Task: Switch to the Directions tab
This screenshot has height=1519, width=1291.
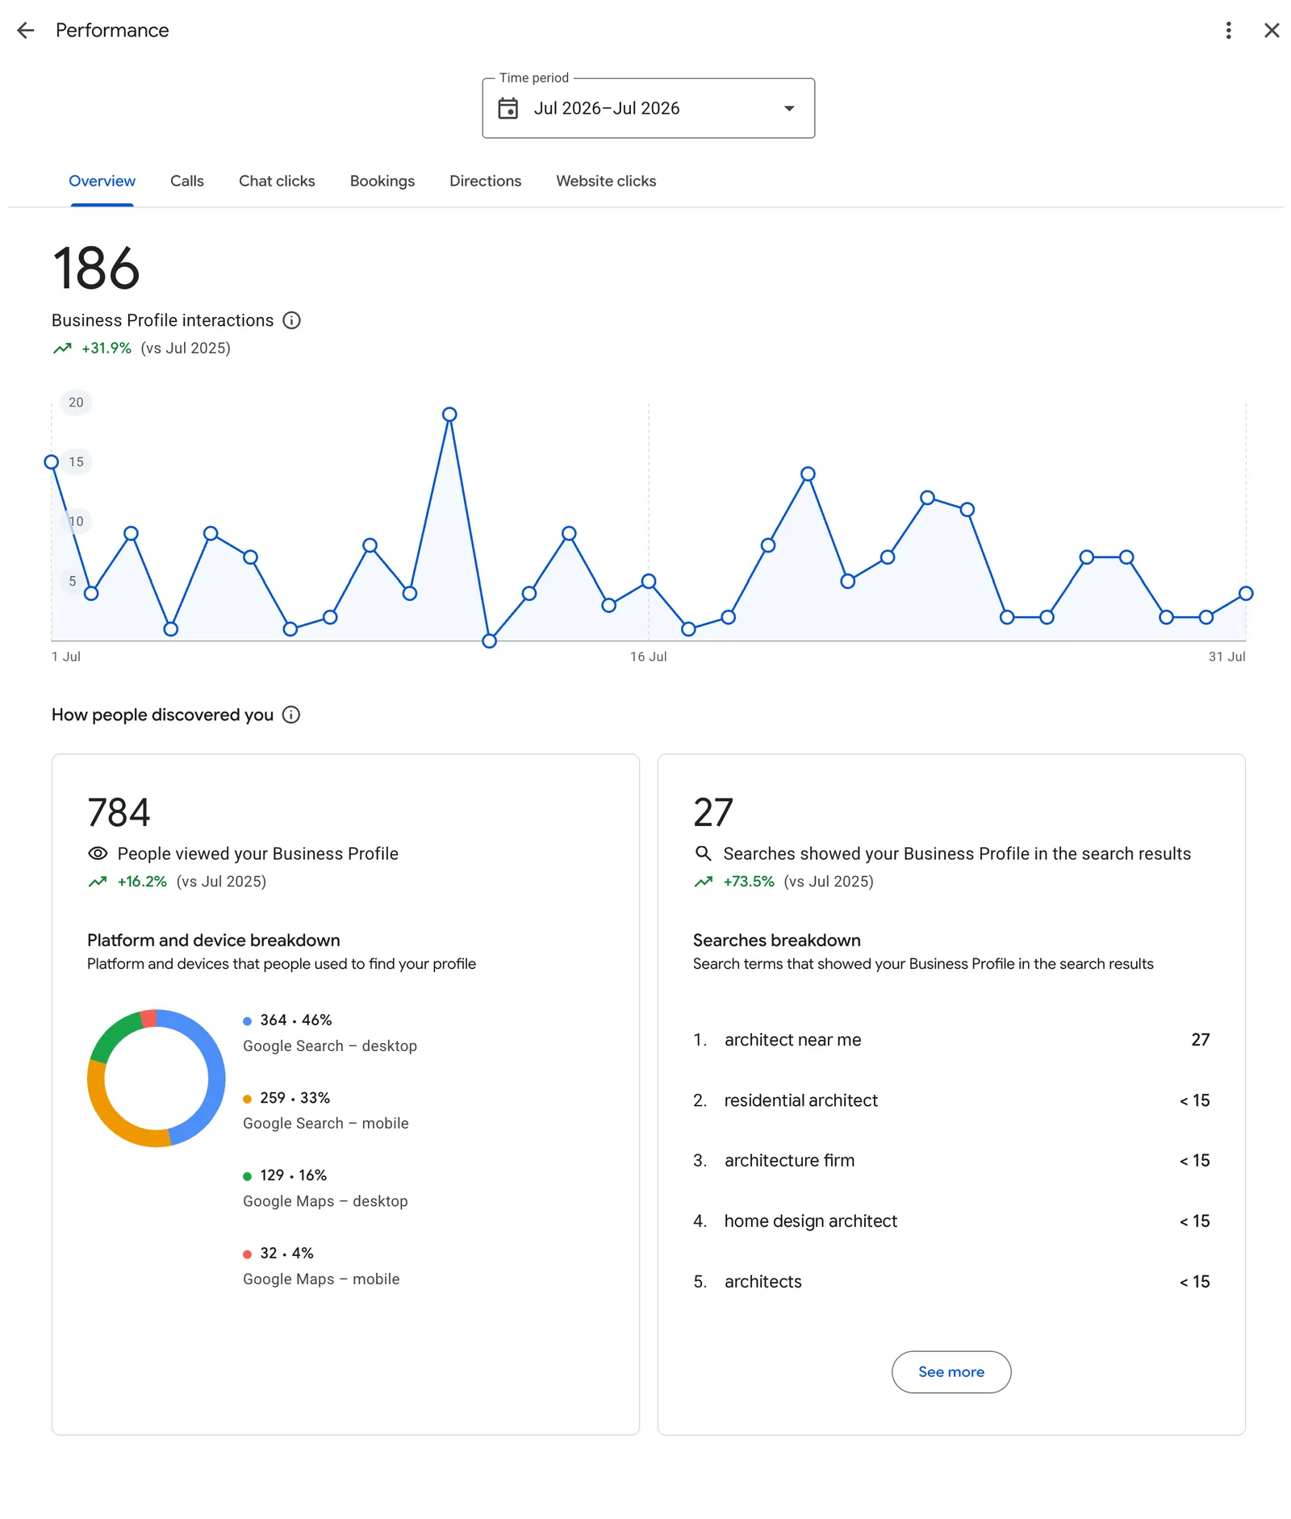Action: click(485, 182)
